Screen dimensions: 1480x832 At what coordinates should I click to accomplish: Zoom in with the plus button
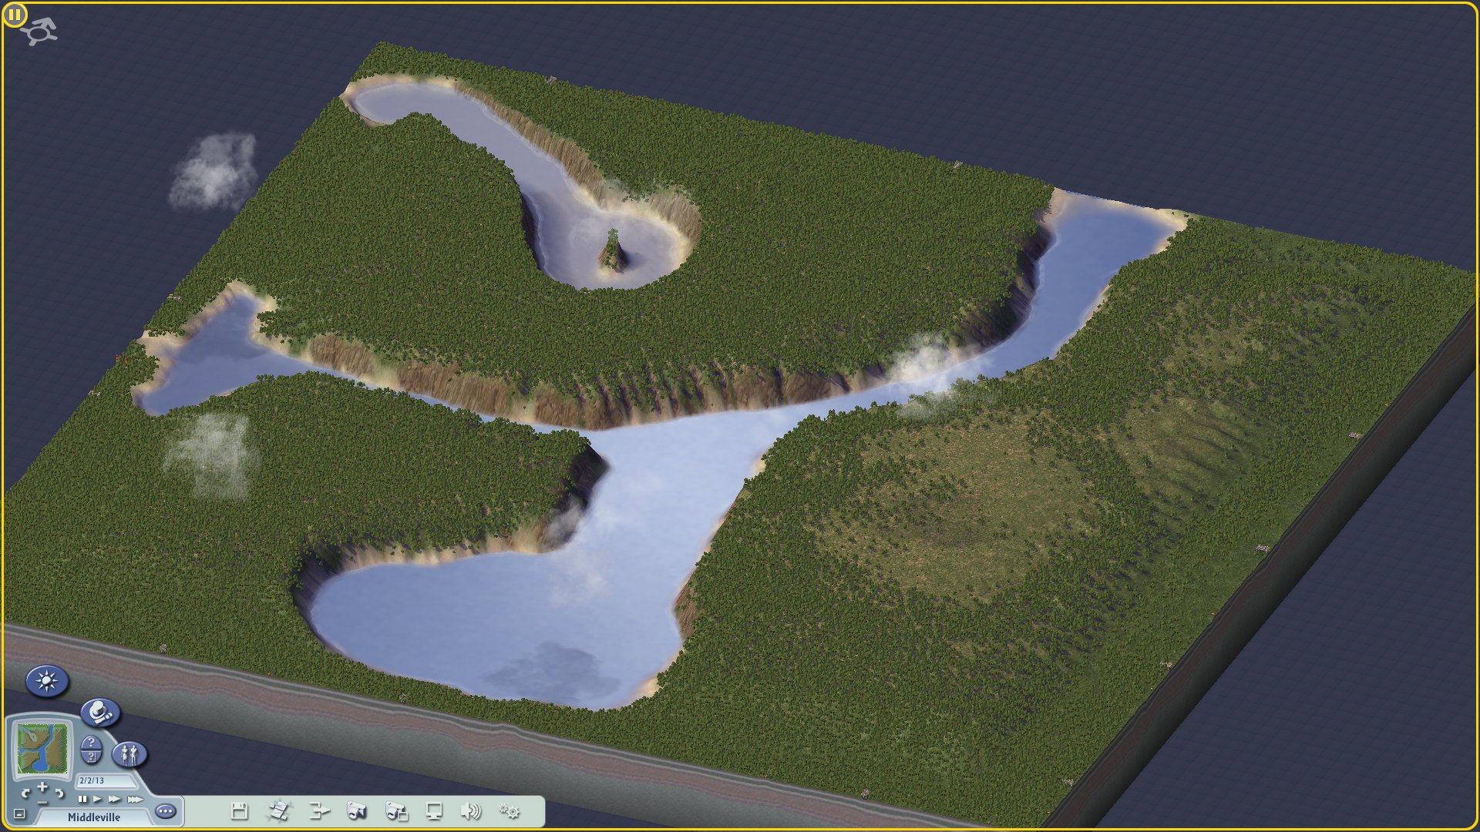[42, 787]
